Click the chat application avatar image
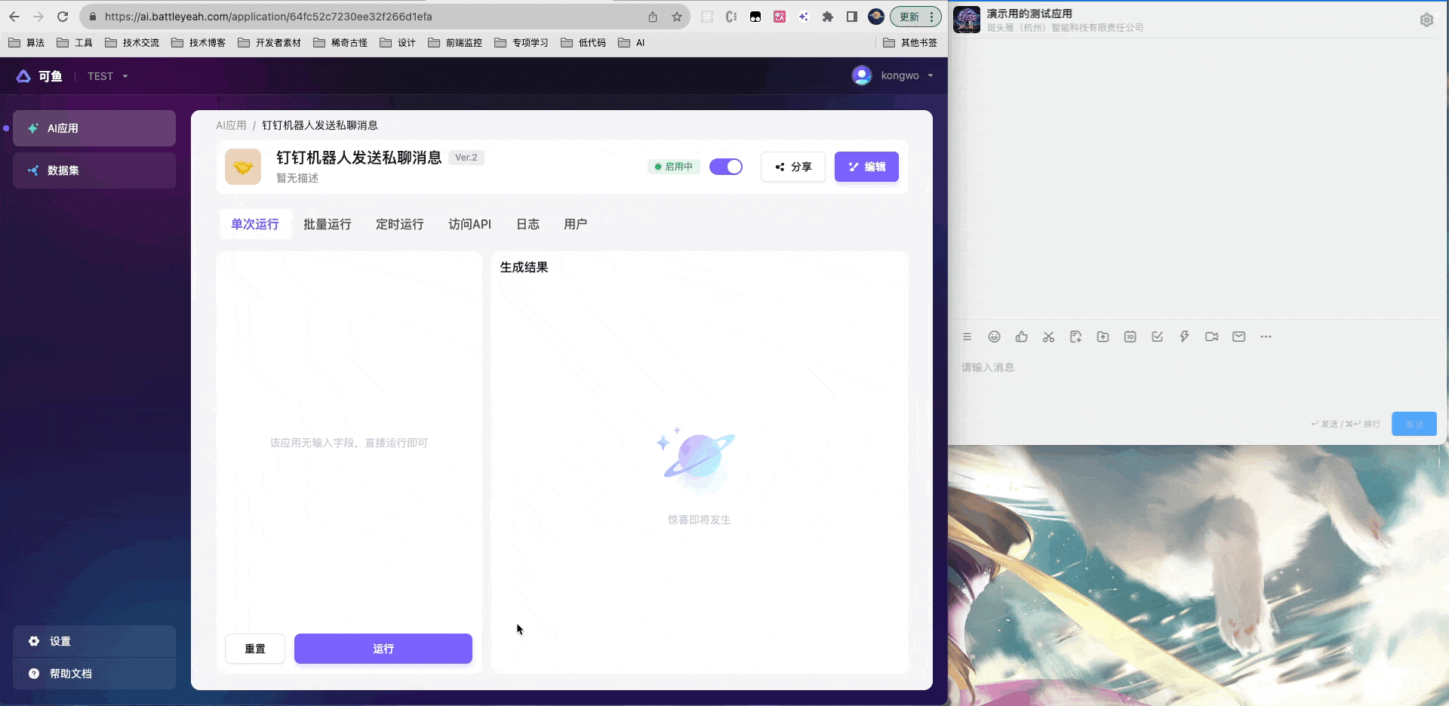 tap(967, 20)
